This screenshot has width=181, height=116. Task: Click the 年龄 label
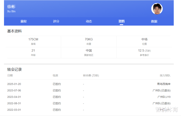[x=33, y=55]
